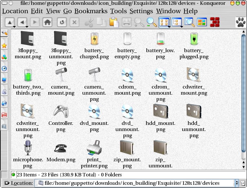Click the red brick wall icon
The height and width of the screenshot is (188, 247).
pos(215,22)
